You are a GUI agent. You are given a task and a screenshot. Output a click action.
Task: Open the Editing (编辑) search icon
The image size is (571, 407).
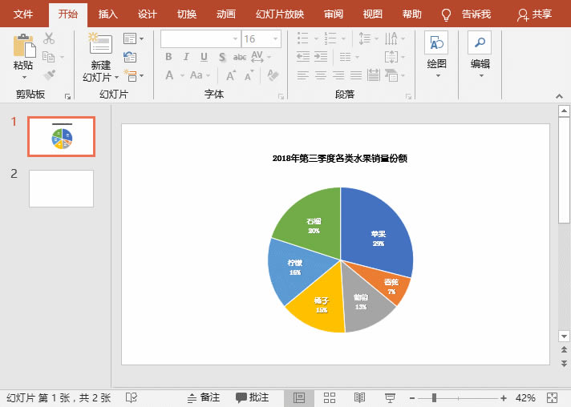480,44
